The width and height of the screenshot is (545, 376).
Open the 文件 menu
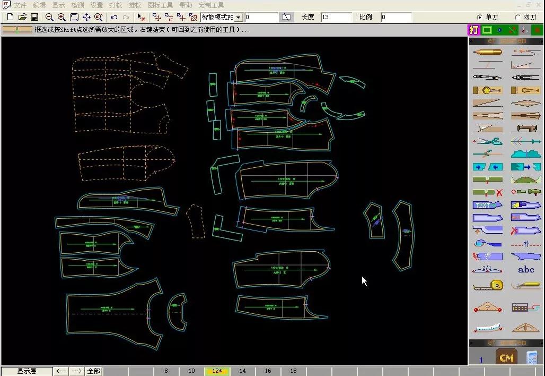[20, 5]
